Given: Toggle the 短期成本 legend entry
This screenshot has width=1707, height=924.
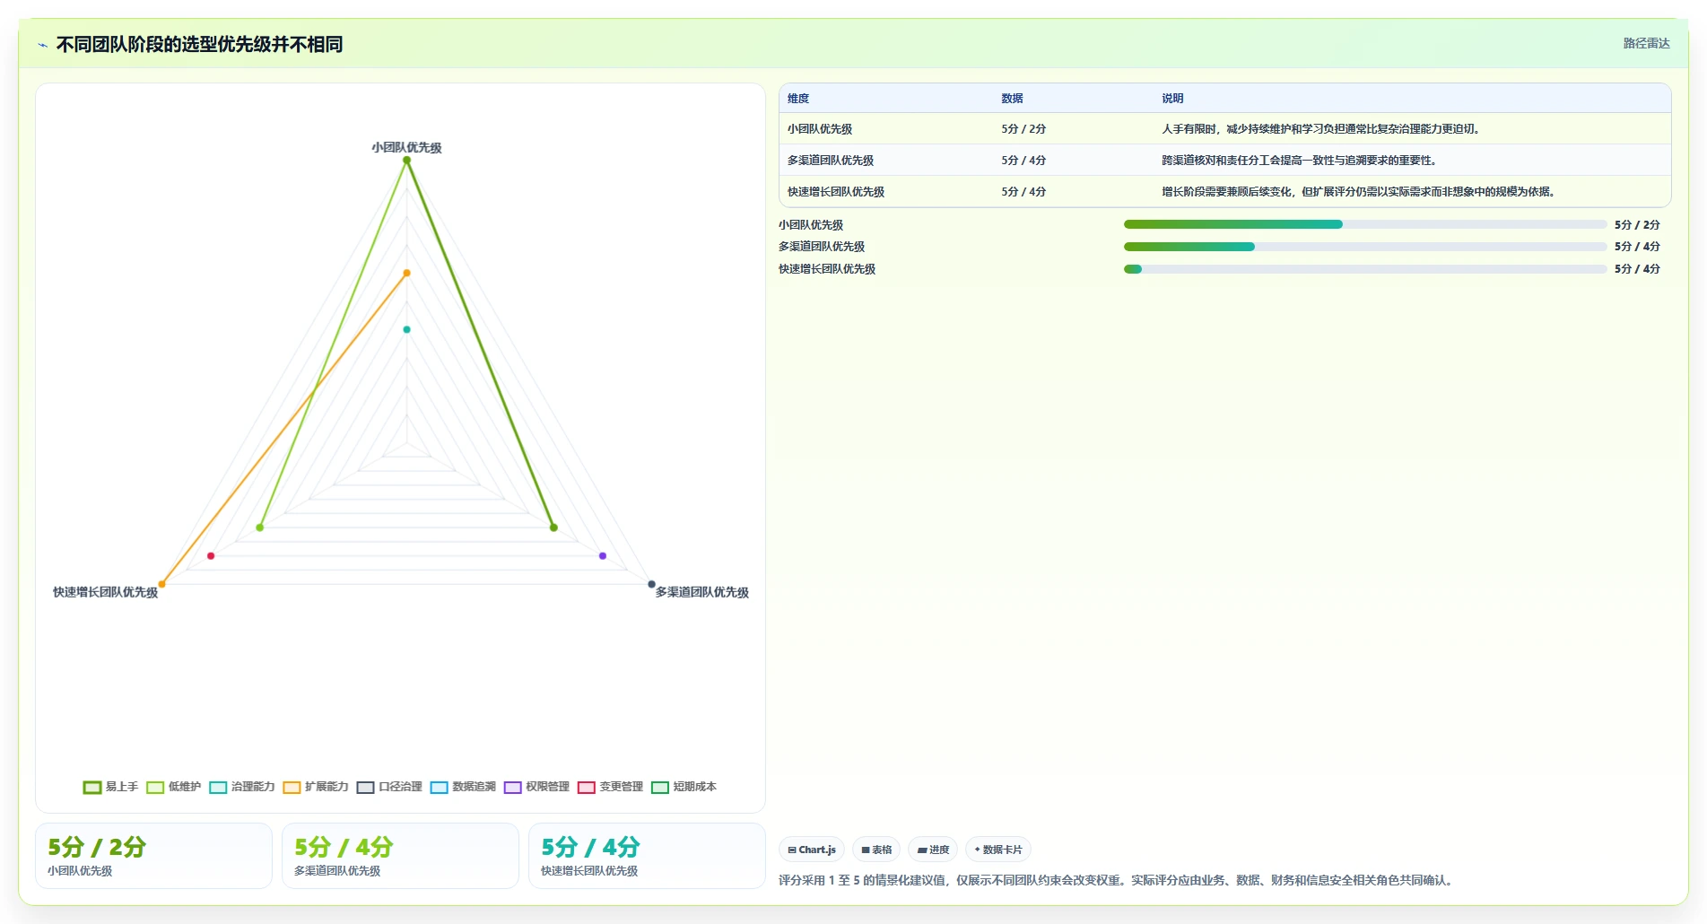Looking at the screenshot, I should point(683,787).
